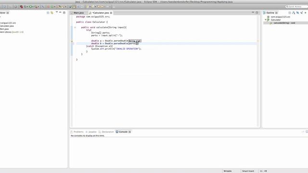Click the package icon in Outline
The height and width of the screenshot is (173, 308).
[x=268, y=17]
